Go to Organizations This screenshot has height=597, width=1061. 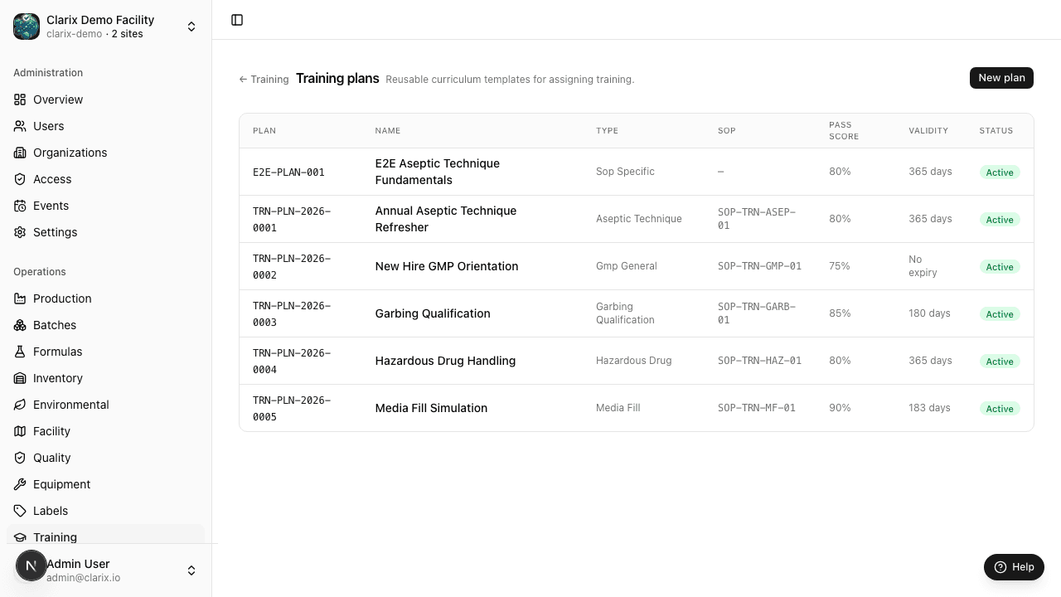[x=105, y=153]
